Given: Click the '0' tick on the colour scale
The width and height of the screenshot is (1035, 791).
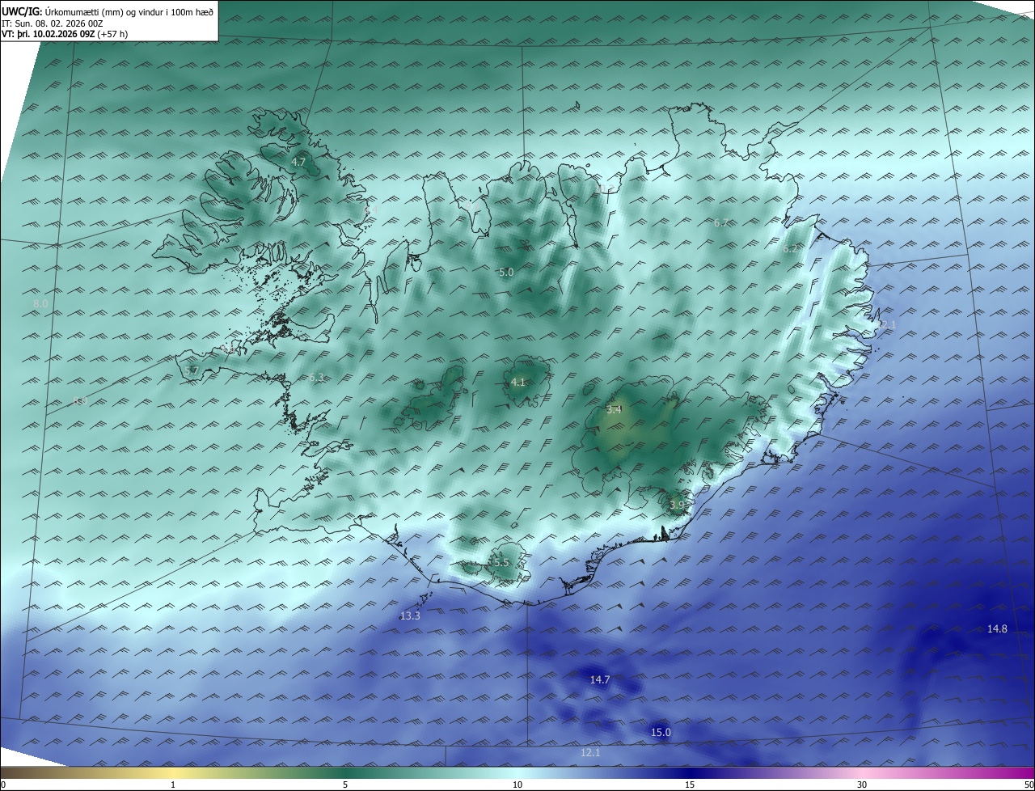Looking at the screenshot, I should coord(3,785).
